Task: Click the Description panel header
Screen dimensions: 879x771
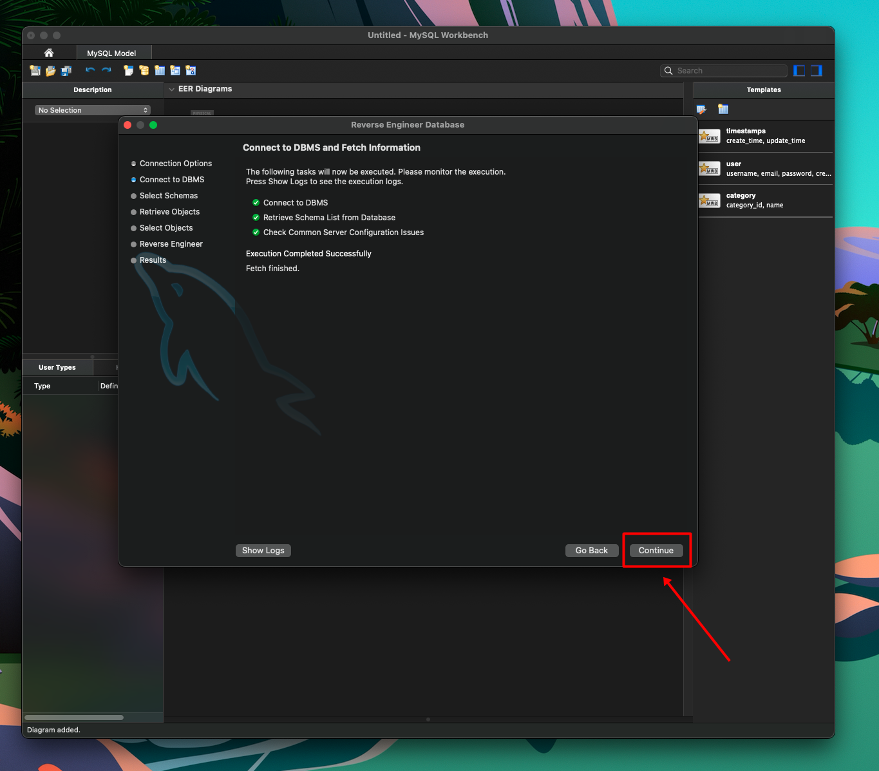Action: coord(93,90)
